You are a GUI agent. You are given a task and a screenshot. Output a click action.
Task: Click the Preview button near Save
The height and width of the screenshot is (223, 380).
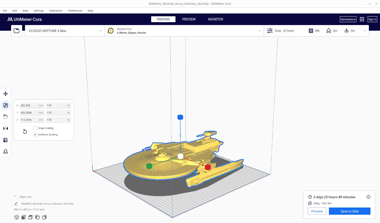click(317, 211)
